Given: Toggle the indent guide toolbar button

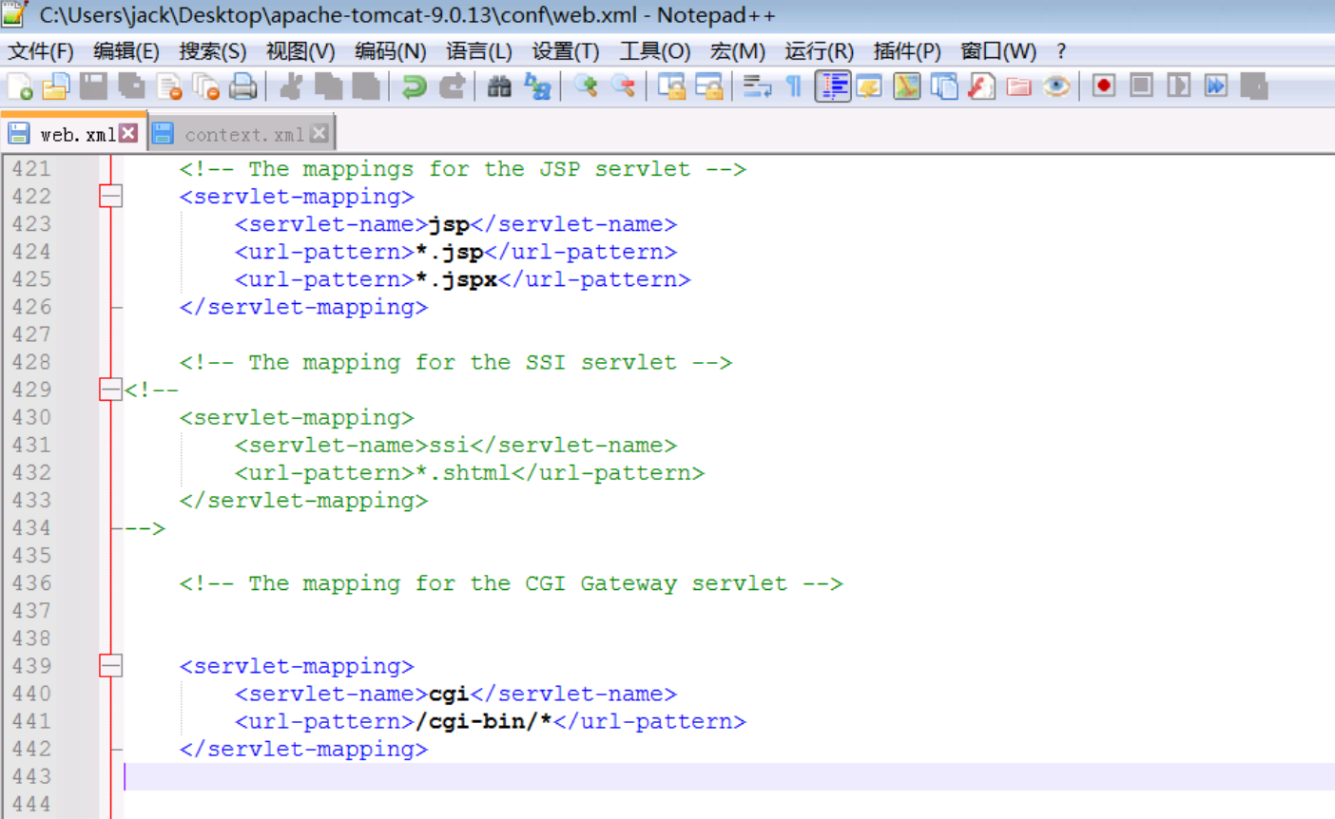Looking at the screenshot, I should click(833, 86).
